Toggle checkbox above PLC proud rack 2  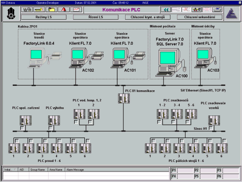[31, 141]
